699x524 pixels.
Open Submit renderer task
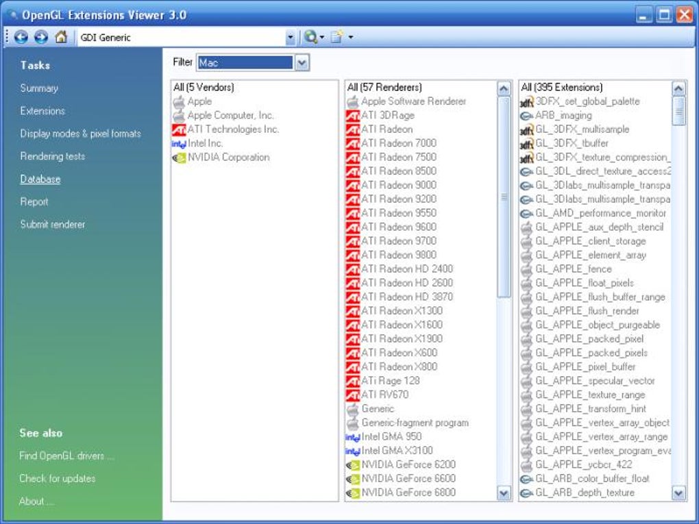53,225
